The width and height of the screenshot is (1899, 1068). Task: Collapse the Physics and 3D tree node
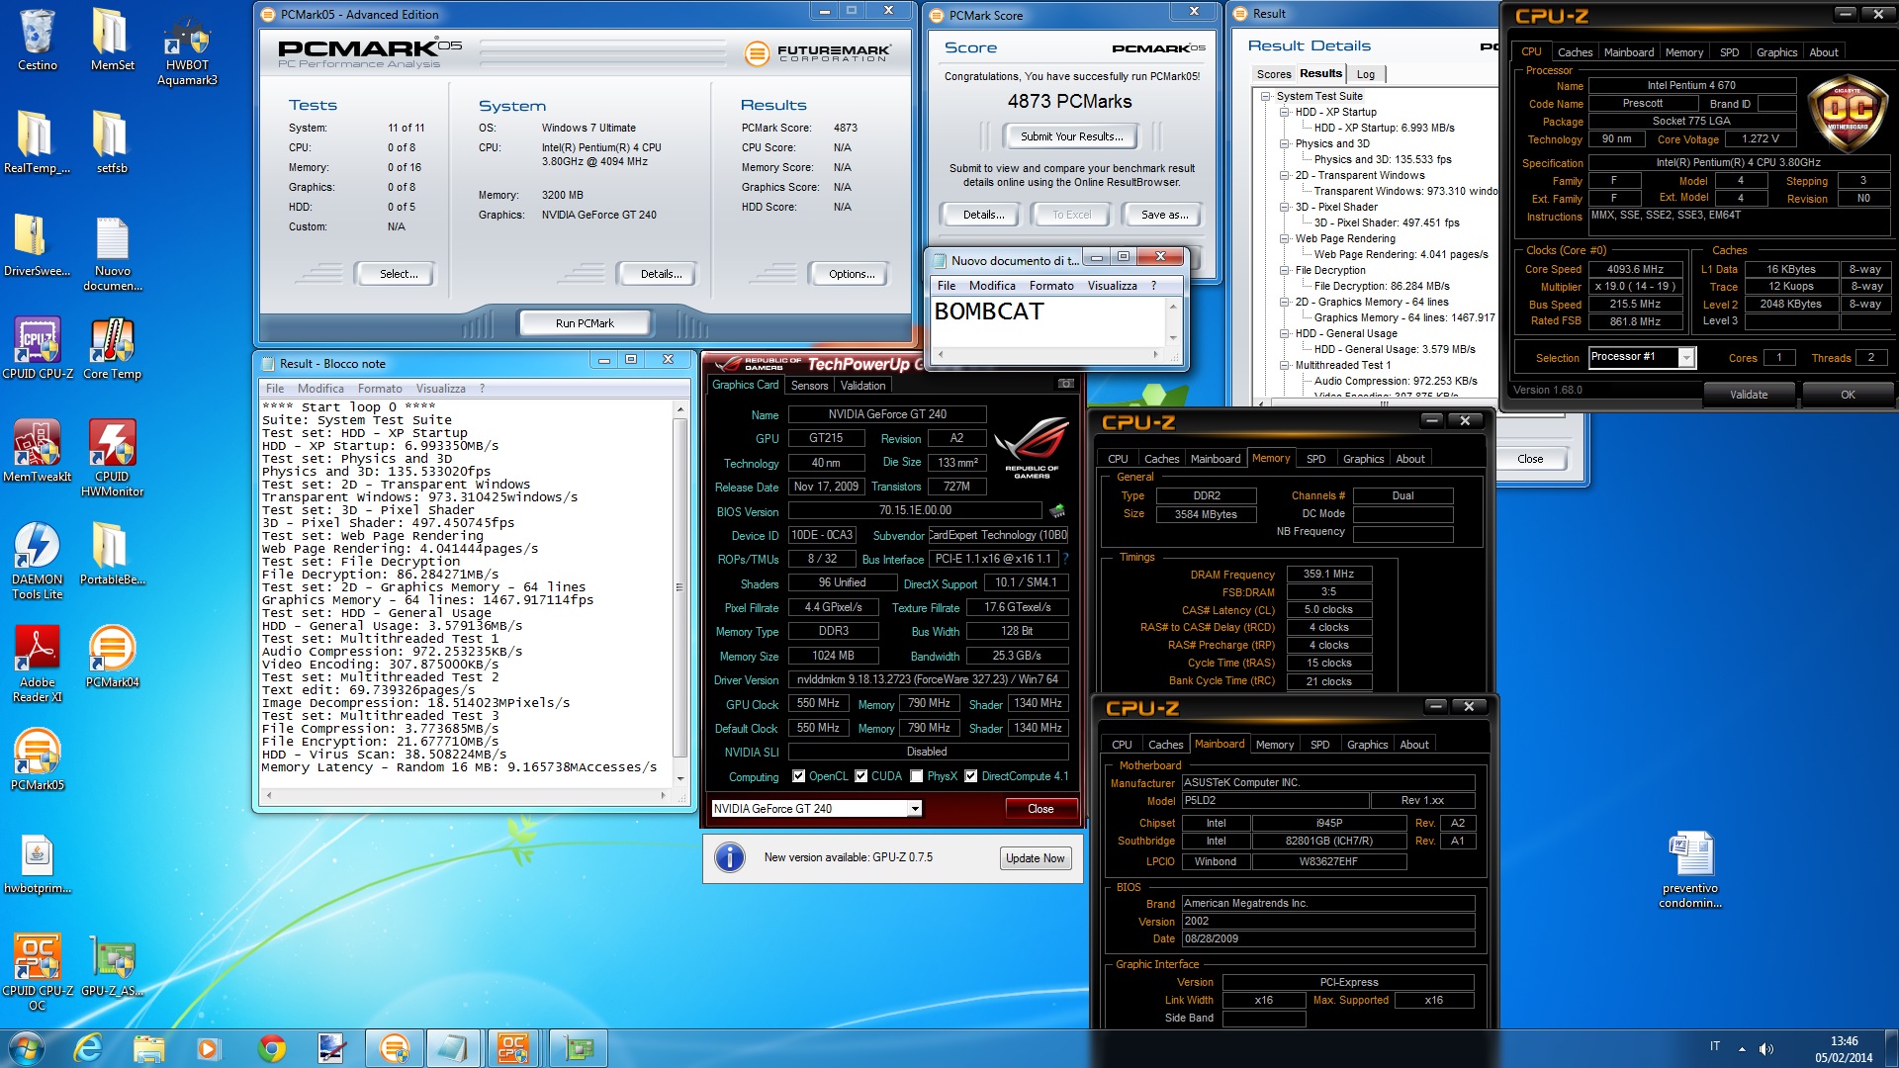tap(1285, 143)
